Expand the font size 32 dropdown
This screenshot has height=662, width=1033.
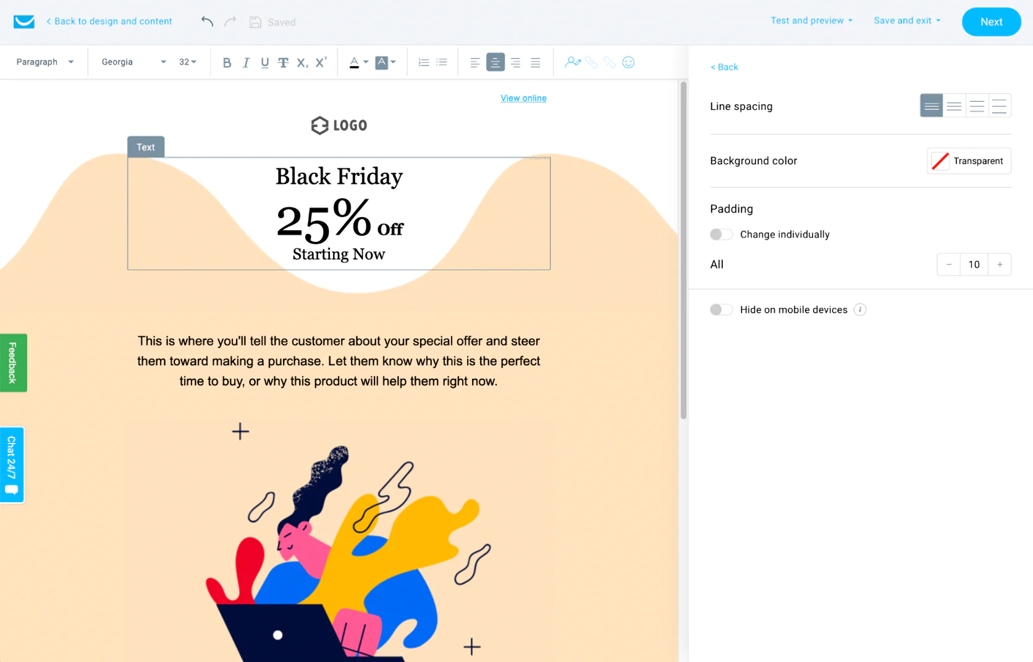187,62
